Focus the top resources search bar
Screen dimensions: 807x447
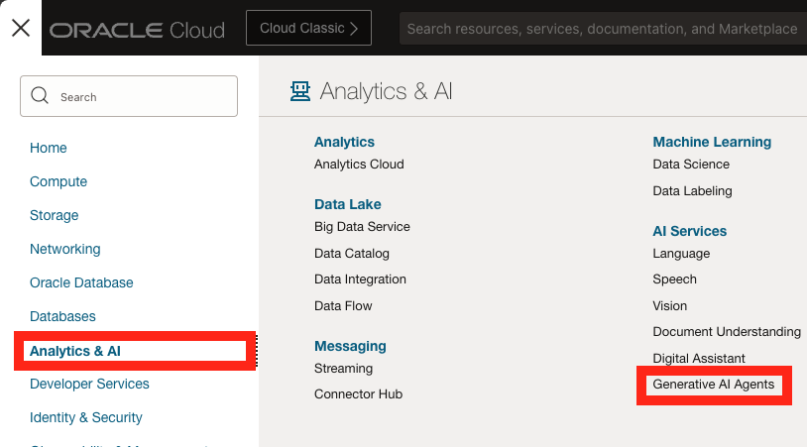(601, 29)
